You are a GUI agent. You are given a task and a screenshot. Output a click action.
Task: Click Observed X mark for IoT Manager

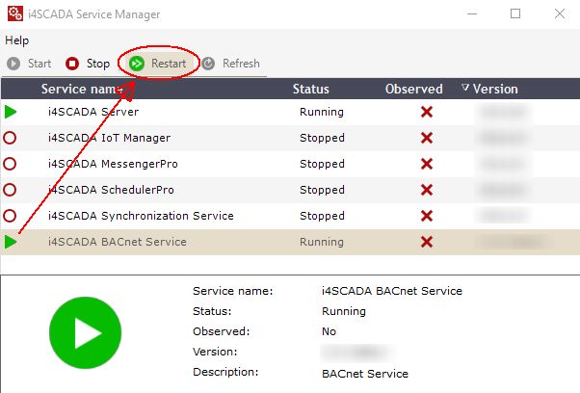coord(427,138)
